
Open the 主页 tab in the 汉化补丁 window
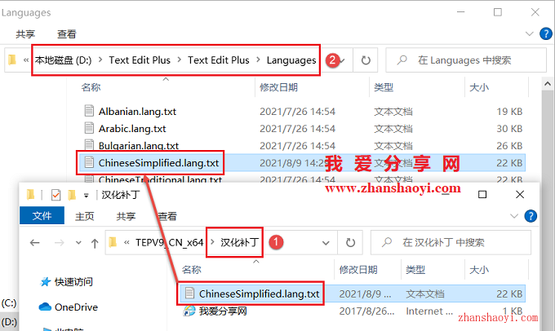[85, 216]
